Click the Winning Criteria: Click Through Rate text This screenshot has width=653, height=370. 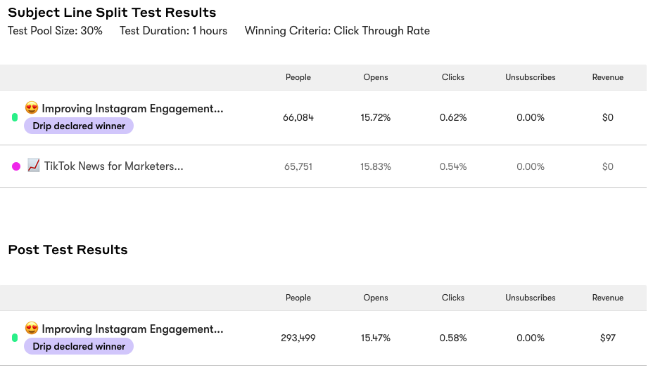(337, 31)
